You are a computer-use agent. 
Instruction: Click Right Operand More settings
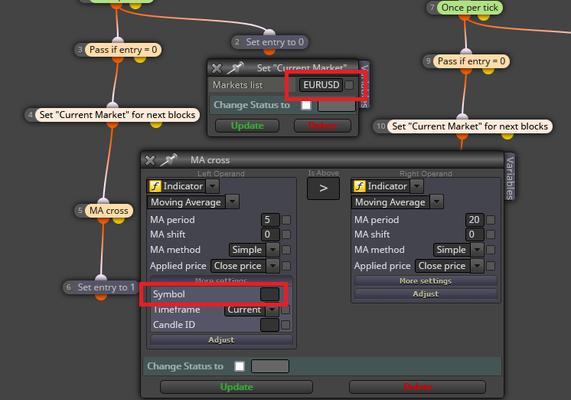pyautogui.click(x=426, y=280)
